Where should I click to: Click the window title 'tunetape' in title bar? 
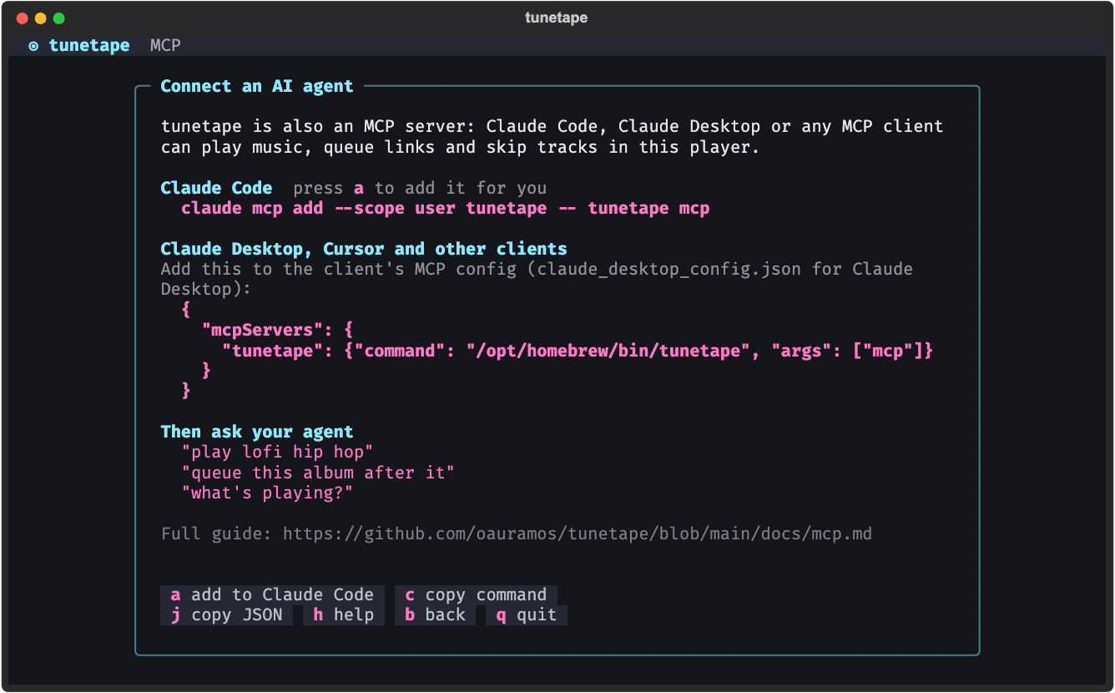point(556,18)
